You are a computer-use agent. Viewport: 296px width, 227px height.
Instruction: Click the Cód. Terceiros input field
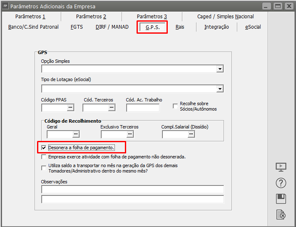95,107
